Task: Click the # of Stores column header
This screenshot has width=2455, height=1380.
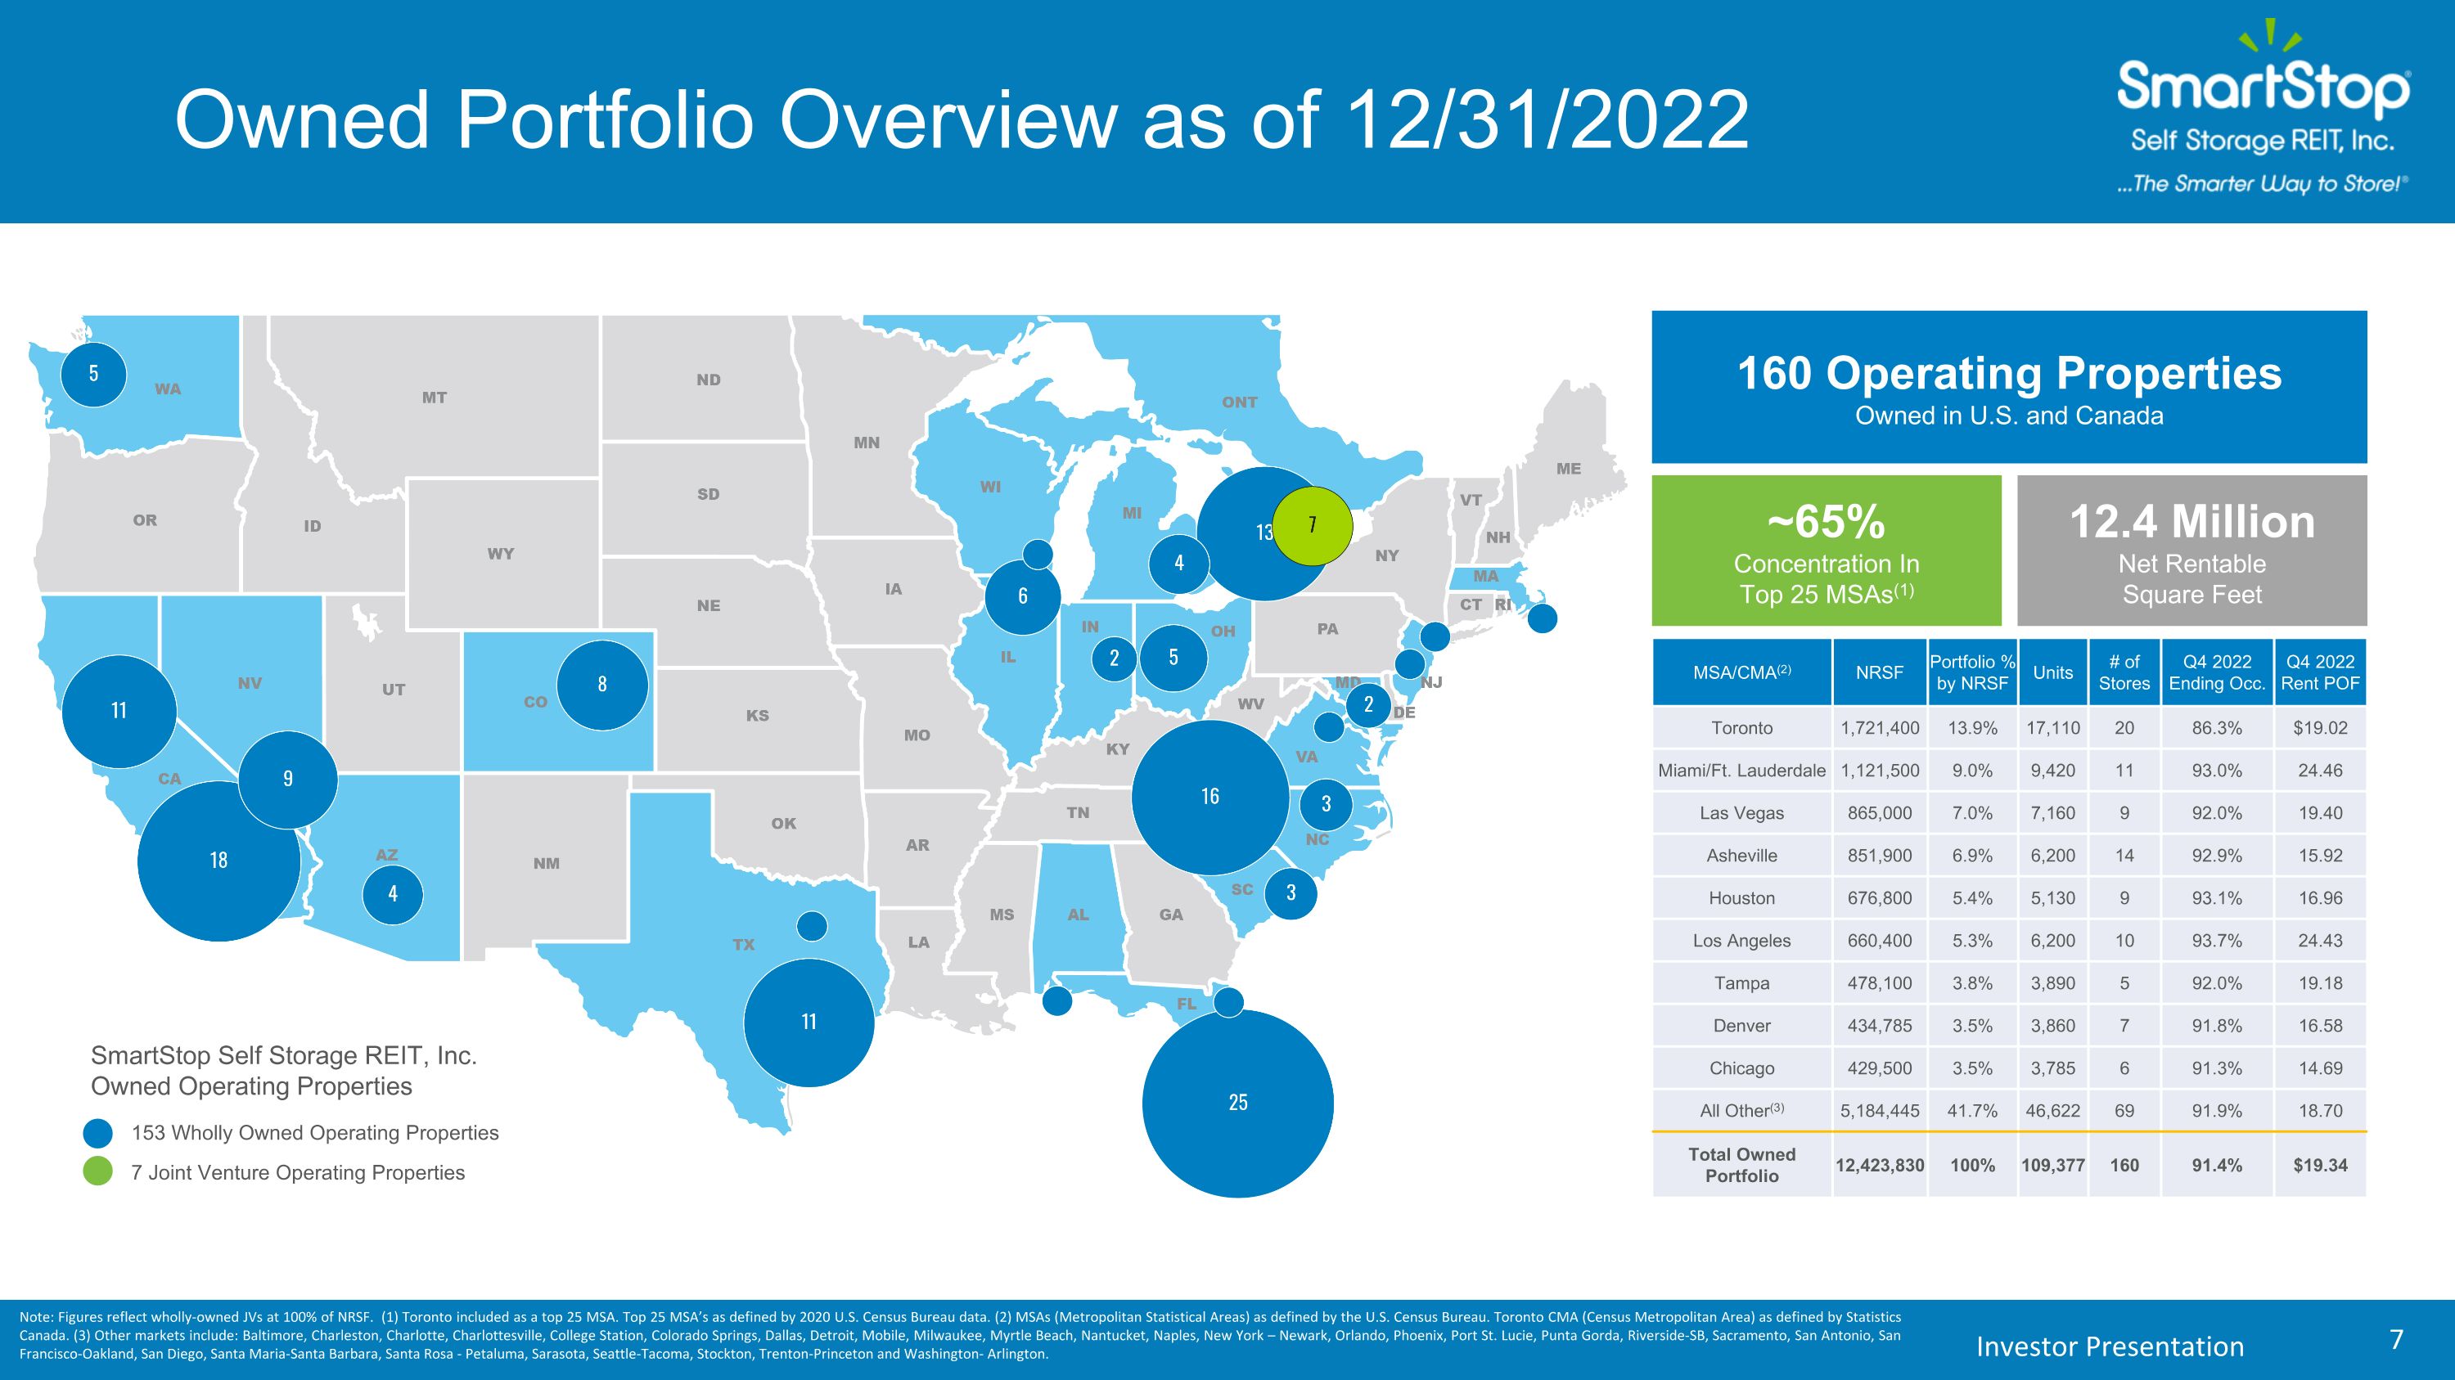Action: [x=2124, y=672]
